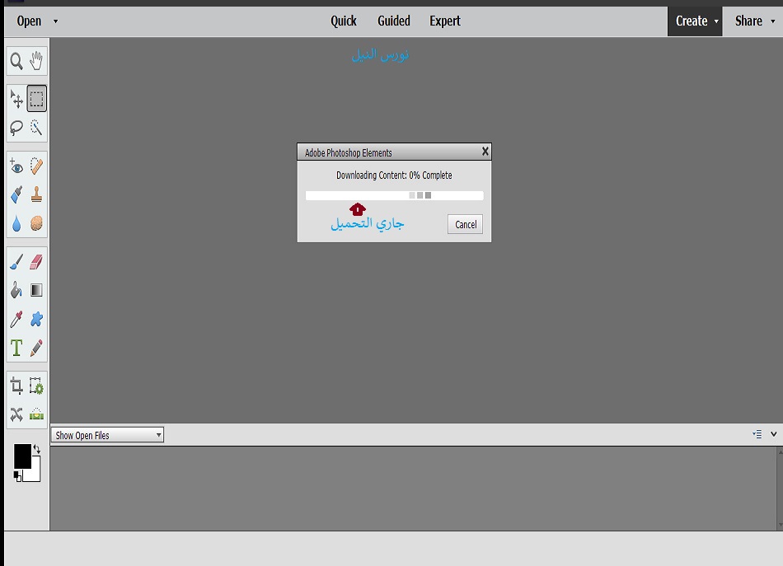
Task: Select the Crop tool
Action: (x=16, y=386)
